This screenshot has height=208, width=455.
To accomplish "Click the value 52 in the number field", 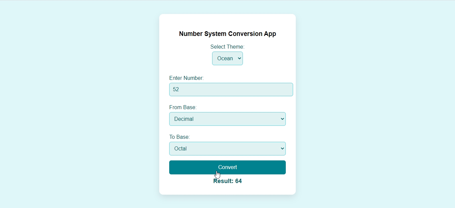I will point(176,90).
